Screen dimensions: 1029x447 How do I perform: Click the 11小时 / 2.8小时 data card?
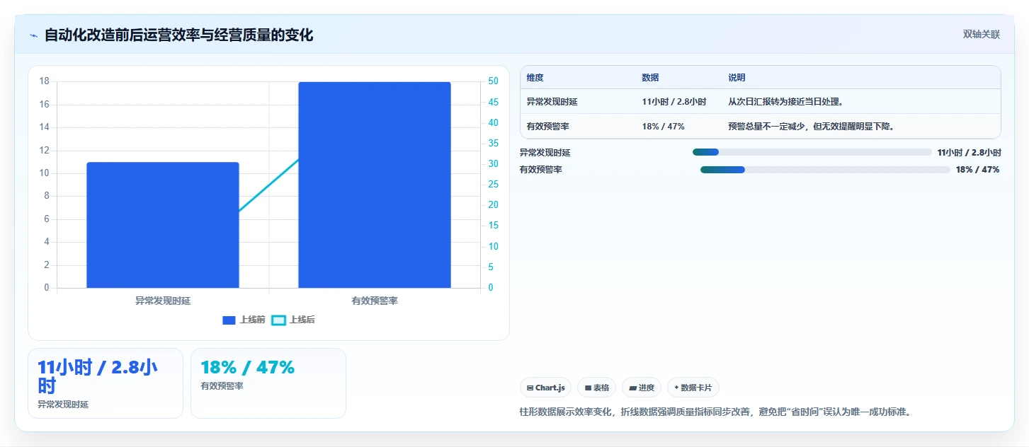point(106,383)
